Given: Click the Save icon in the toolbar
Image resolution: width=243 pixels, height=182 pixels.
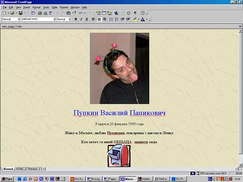Looking at the screenshot, I should [x=20, y=13].
